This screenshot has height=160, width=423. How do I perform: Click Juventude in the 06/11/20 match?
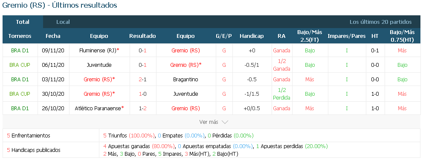[99, 65]
